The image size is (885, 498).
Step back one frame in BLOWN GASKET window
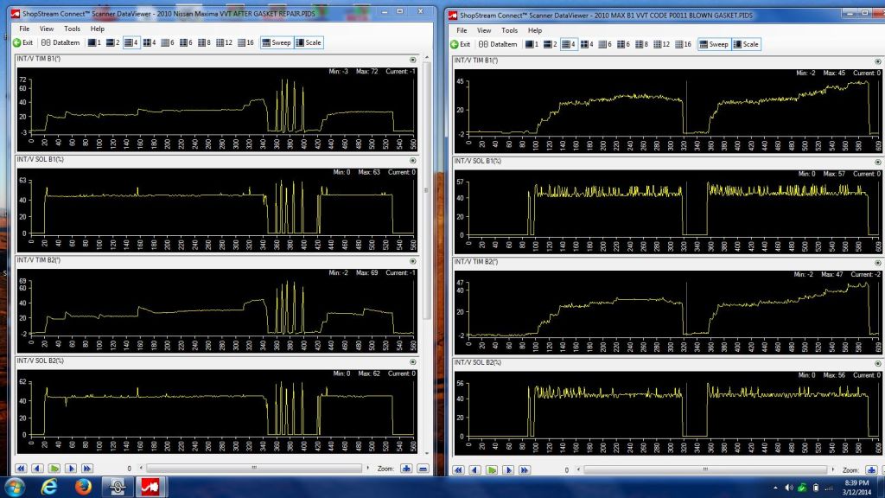474,469
